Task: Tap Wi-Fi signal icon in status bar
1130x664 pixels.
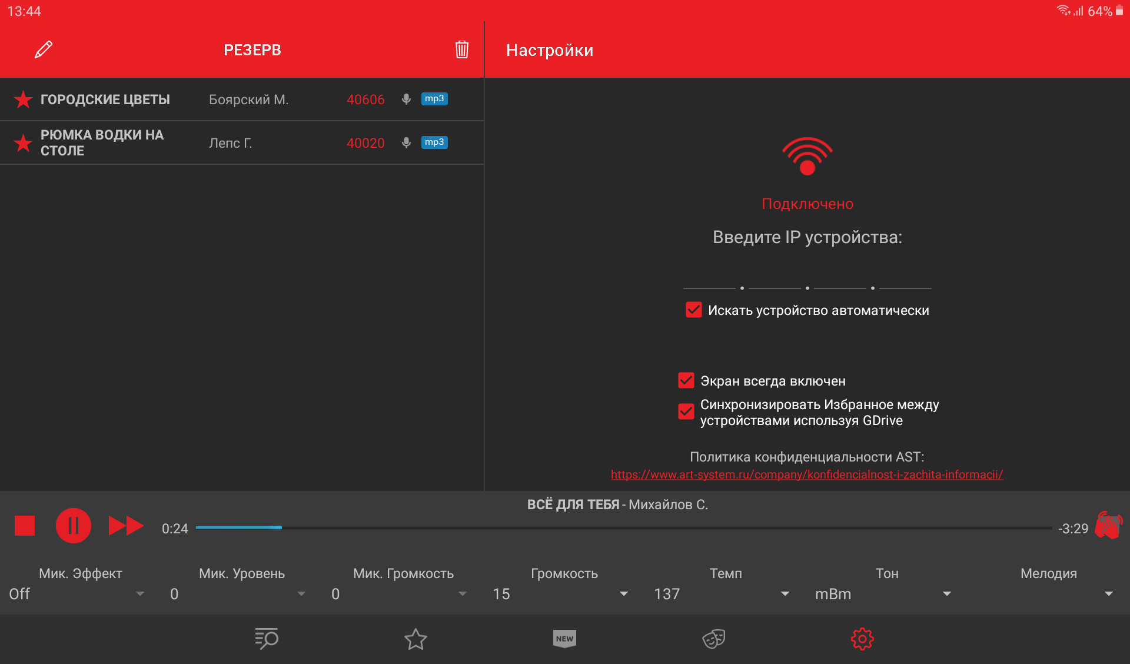Action: coord(1063,10)
